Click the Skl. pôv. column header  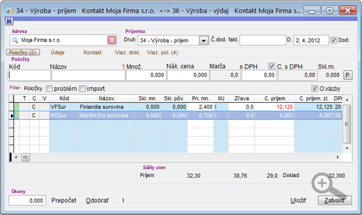pos(174,98)
